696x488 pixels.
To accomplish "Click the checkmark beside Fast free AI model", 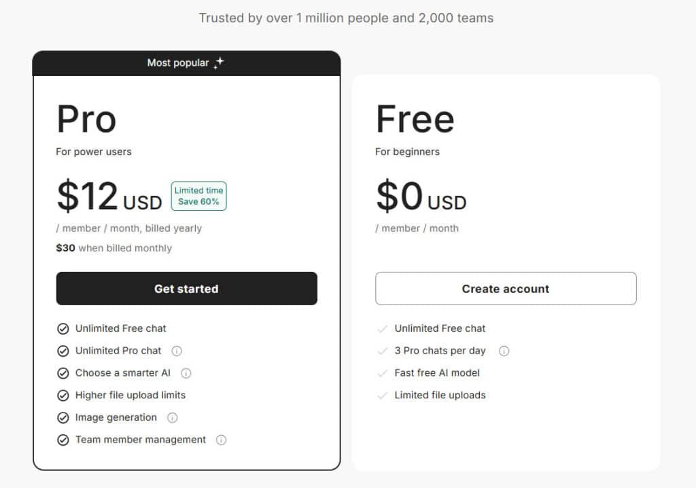I will [x=382, y=373].
